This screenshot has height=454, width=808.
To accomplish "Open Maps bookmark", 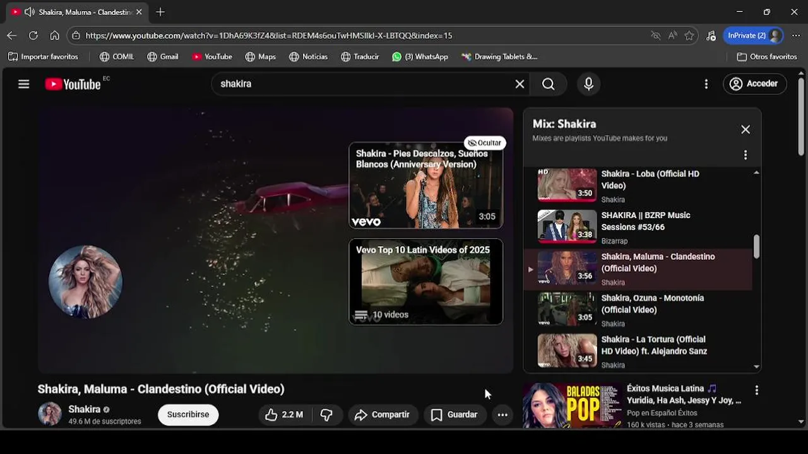I will point(261,57).
